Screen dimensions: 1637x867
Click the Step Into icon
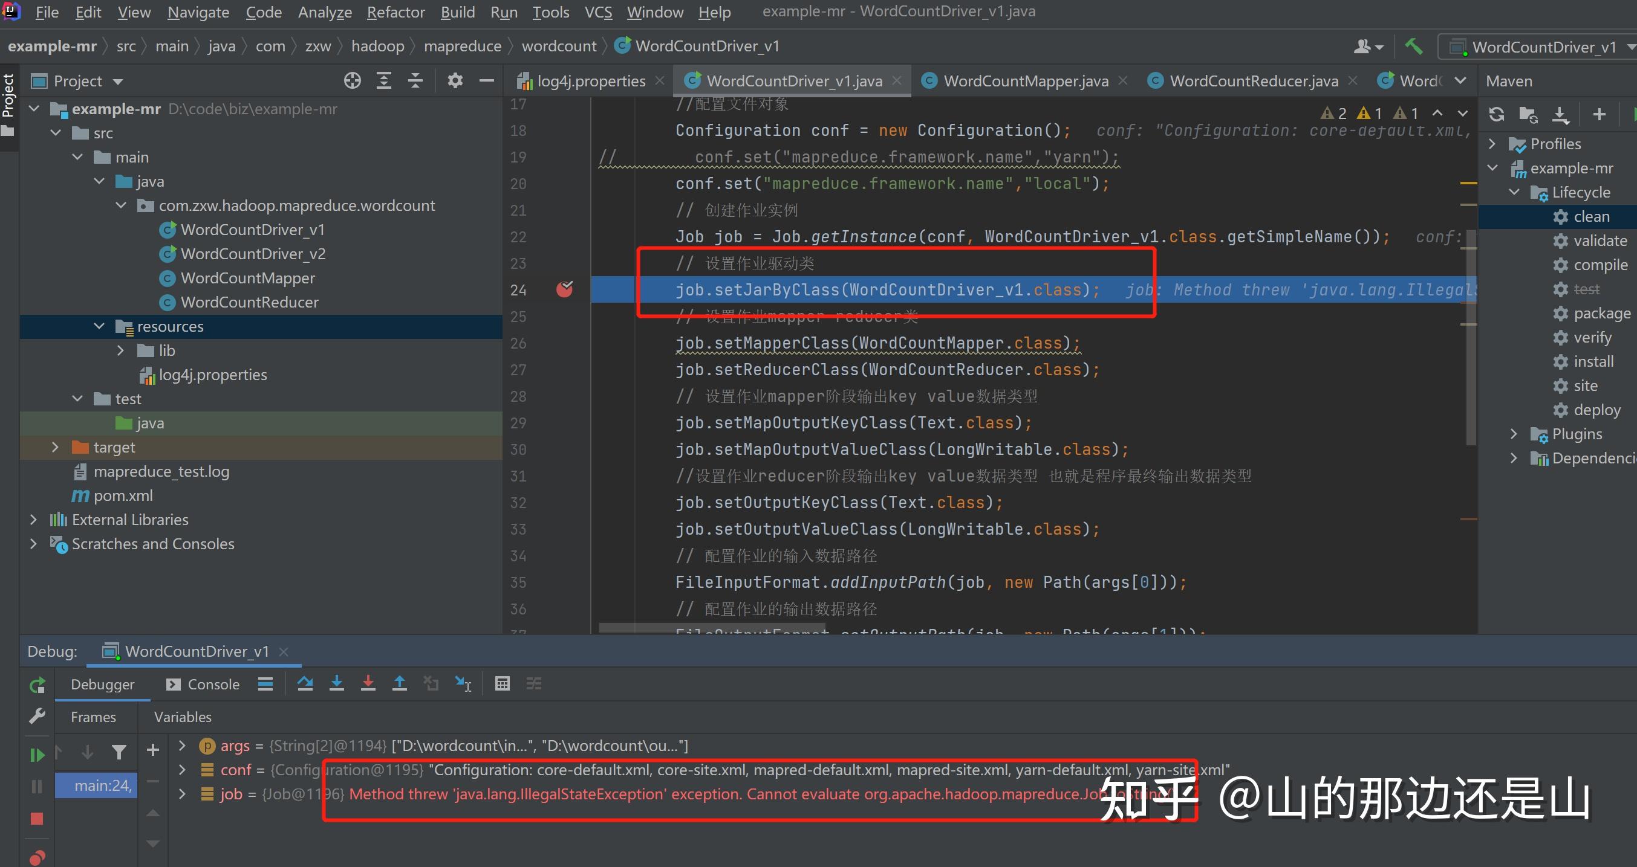click(337, 683)
